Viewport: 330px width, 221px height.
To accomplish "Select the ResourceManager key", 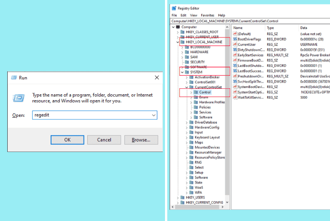I will 208,152.
